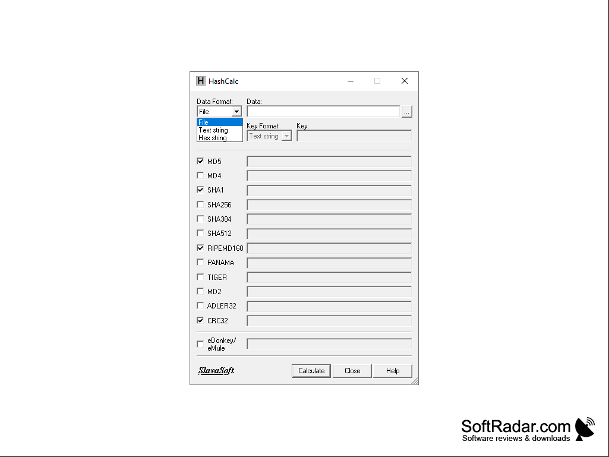This screenshot has height=457, width=609.
Task: Uncheck the RIPEMD160 checkbox
Action: [x=200, y=248]
